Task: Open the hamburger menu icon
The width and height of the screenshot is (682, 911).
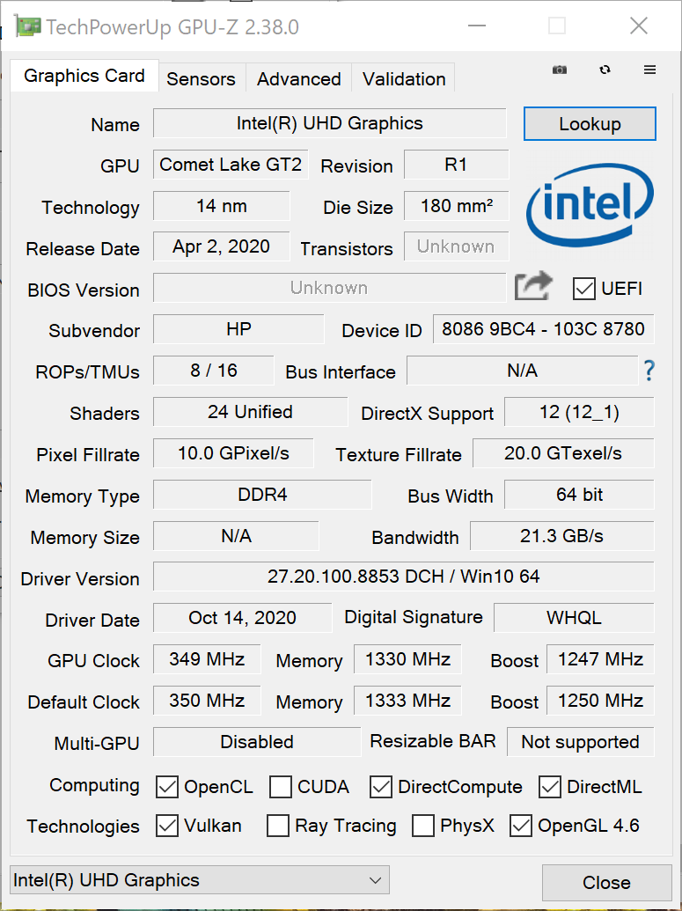Action: click(x=650, y=70)
